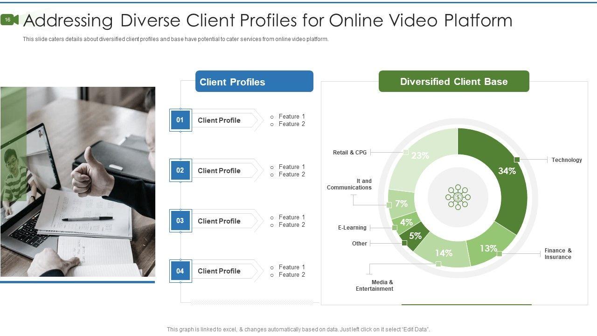Click the Technology legend marker square
This screenshot has width=597, height=336.
pyautogui.click(x=517, y=160)
